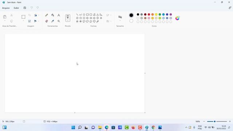This screenshot has height=131, width=233.
Task: Select Color 2 background white circle
Action: tap(131, 21)
